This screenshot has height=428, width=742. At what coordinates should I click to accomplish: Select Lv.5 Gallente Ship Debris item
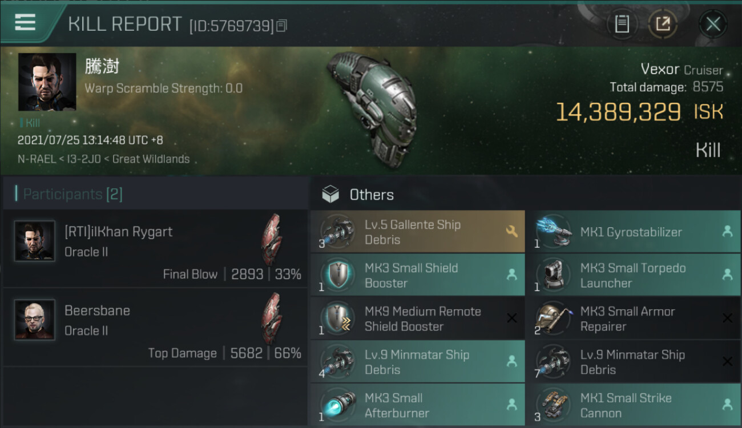[x=418, y=232]
